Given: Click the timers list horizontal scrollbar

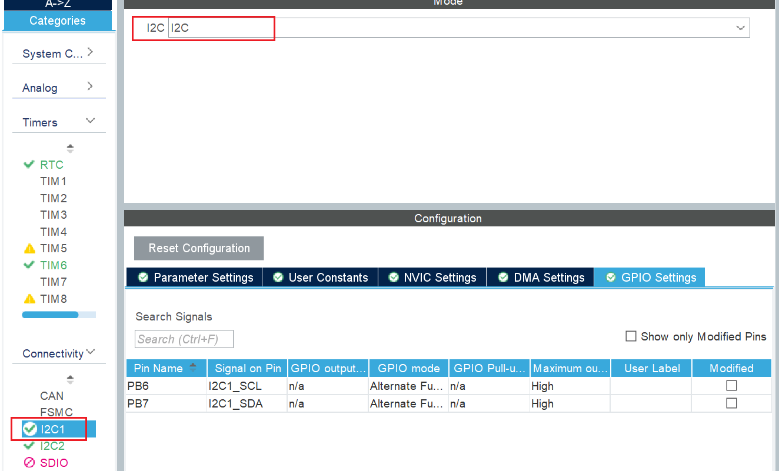Looking at the screenshot, I should (x=50, y=315).
